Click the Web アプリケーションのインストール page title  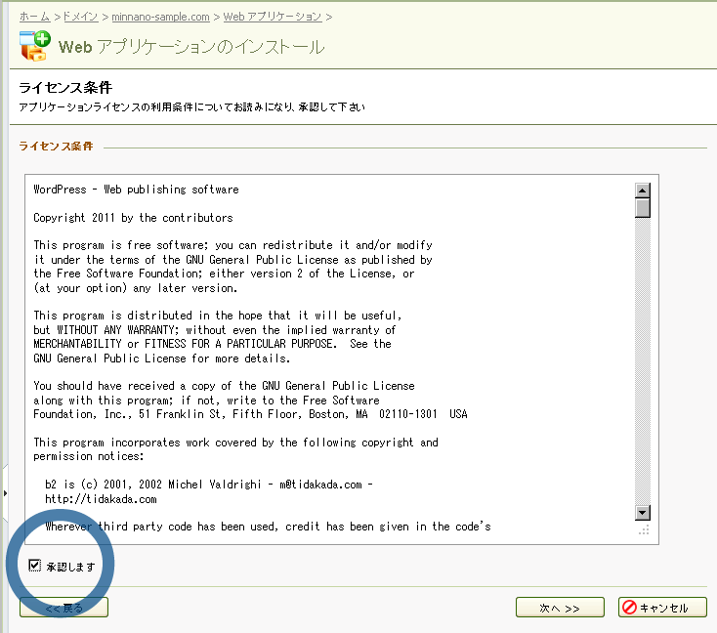191,47
